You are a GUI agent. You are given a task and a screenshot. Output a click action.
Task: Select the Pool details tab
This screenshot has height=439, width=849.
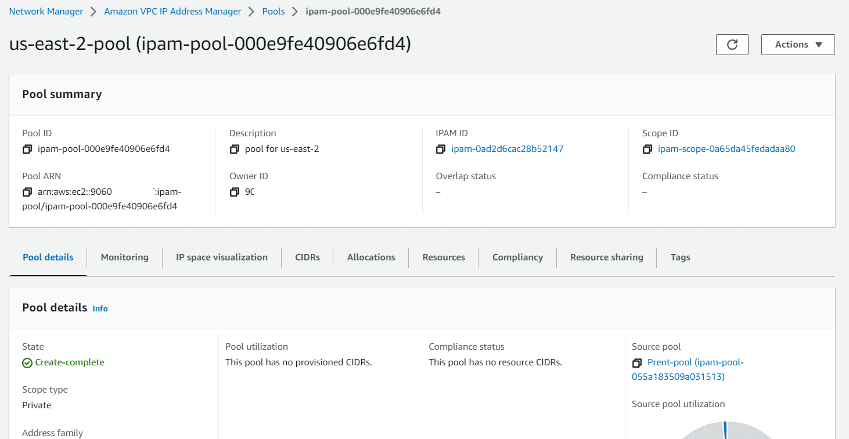point(48,257)
